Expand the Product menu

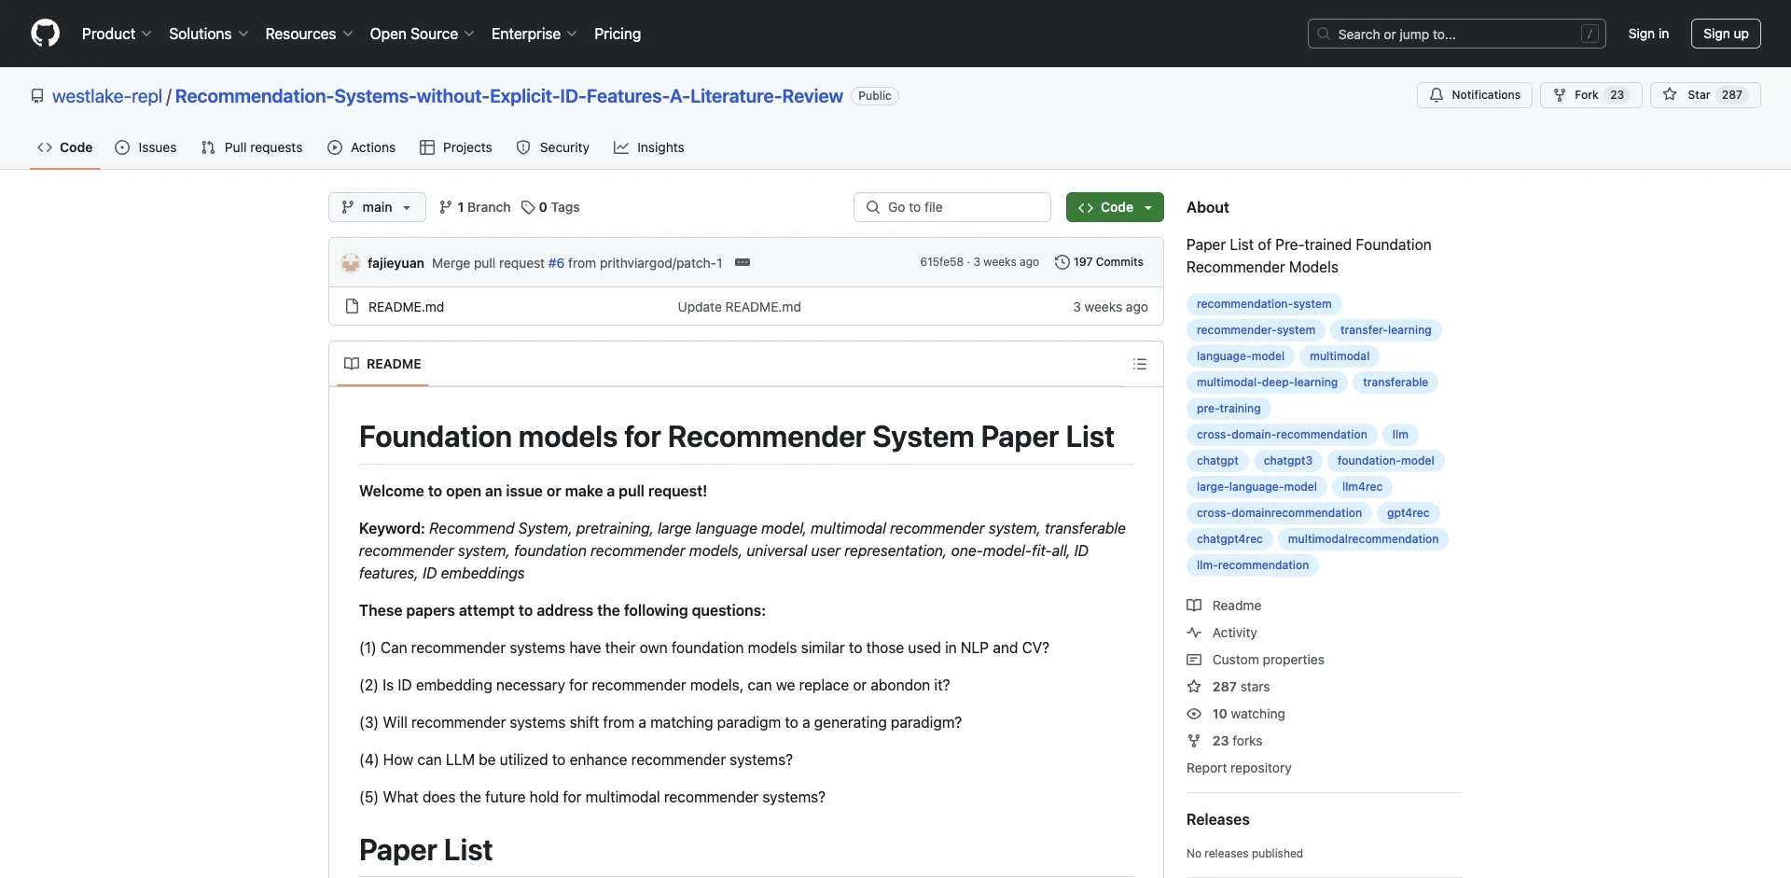pyautogui.click(x=117, y=34)
